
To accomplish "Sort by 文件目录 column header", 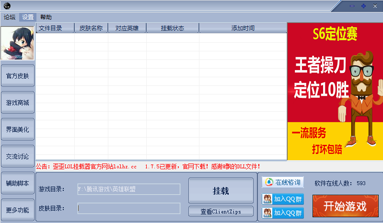I will click(x=55, y=28).
